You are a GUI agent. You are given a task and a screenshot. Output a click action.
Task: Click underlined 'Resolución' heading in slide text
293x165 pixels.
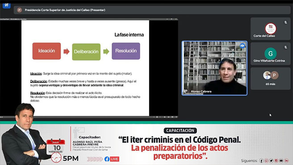click(38, 93)
